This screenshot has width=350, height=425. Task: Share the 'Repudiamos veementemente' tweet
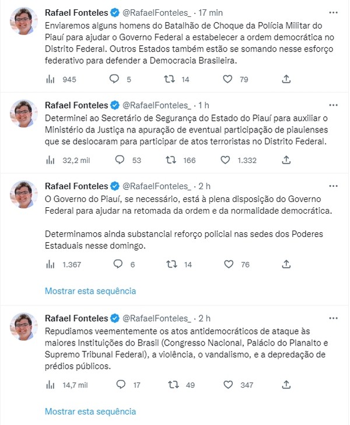point(286,385)
